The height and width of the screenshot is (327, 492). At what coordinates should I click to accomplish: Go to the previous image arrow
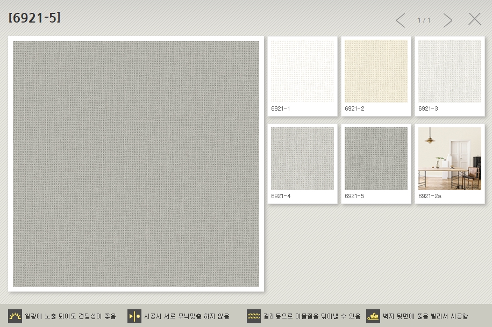click(x=401, y=20)
